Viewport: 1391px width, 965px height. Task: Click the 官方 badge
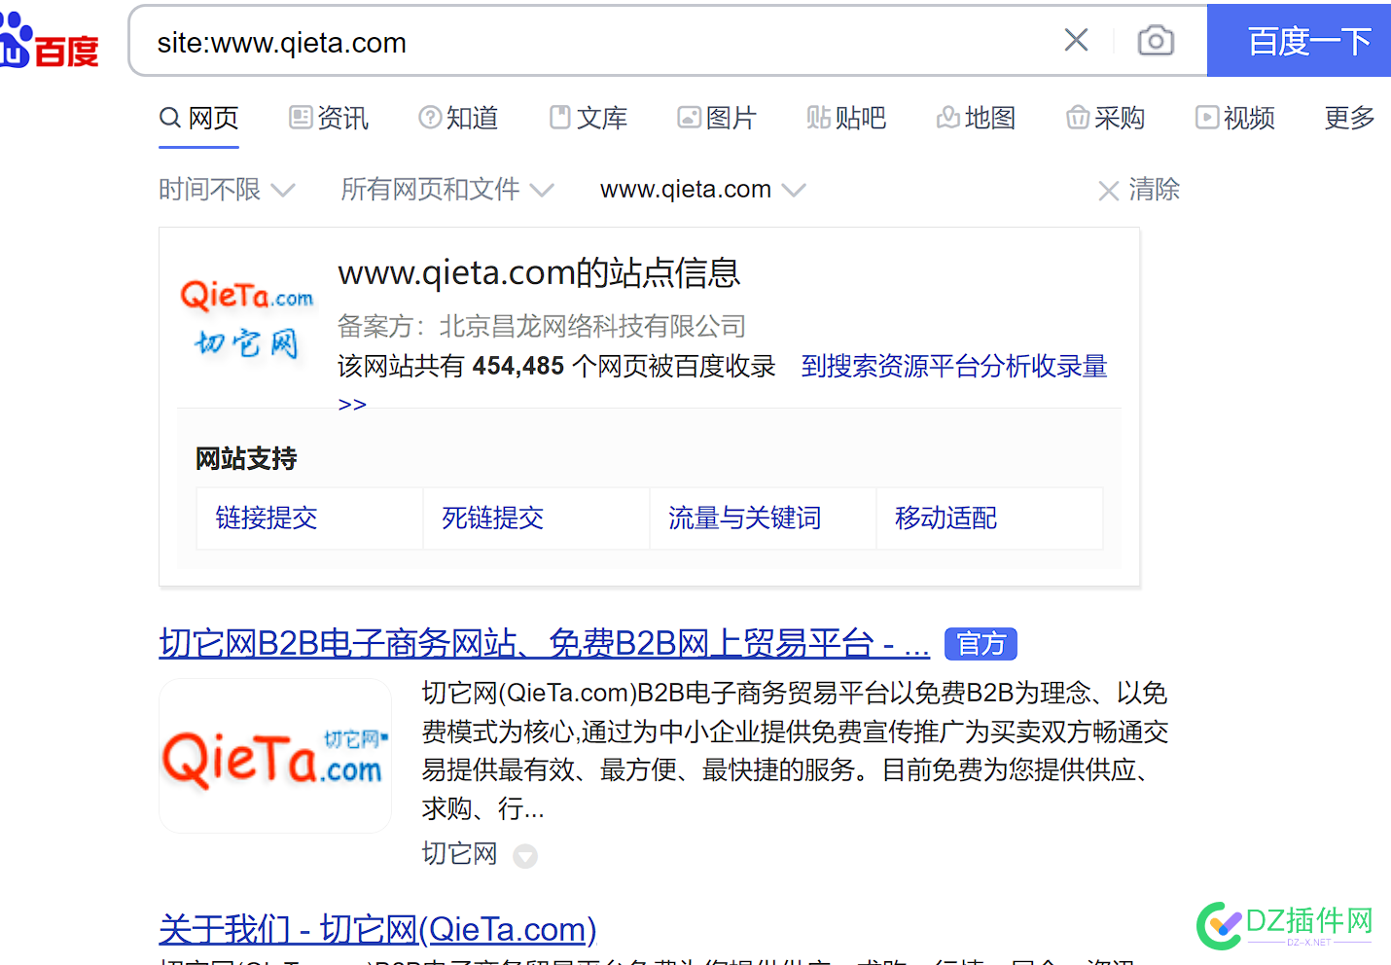point(981,644)
